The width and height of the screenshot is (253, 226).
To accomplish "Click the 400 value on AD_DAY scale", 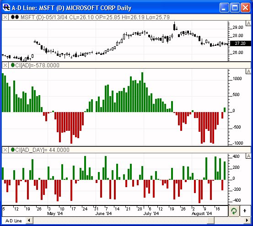I will (x=236, y=156).
